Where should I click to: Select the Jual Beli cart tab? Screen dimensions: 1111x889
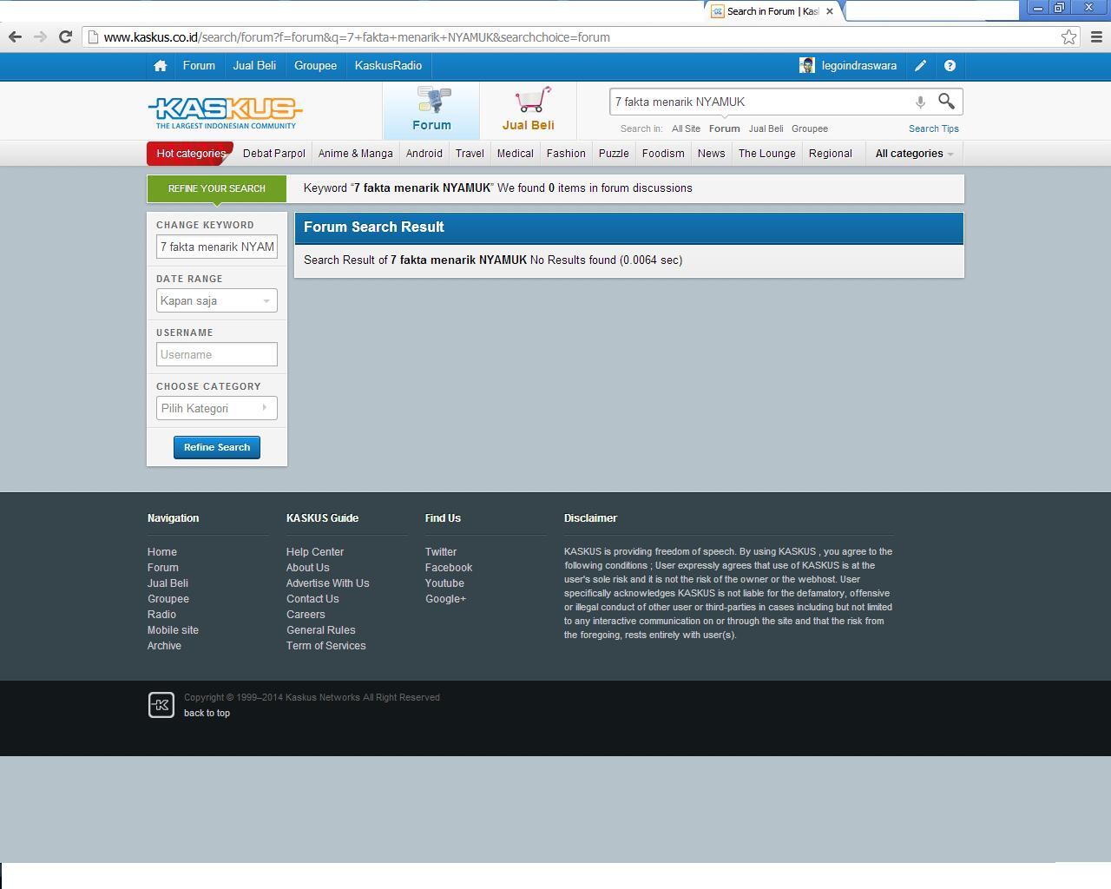pyautogui.click(x=528, y=110)
